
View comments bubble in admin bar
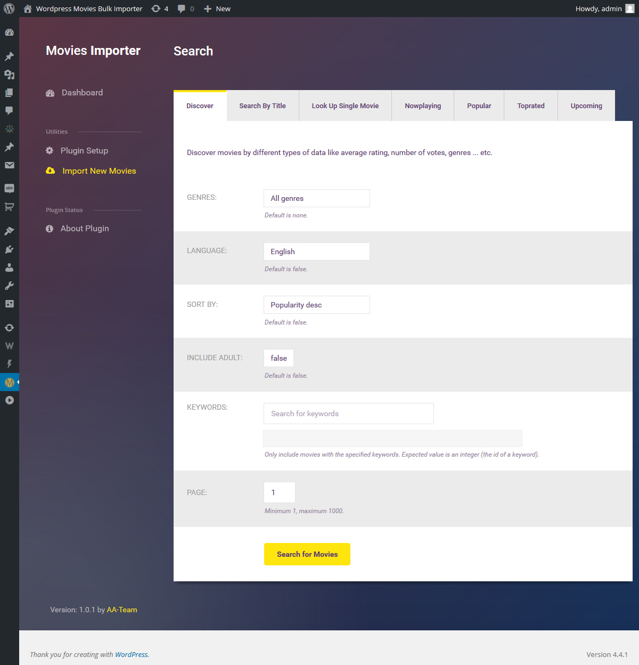tap(182, 9)
